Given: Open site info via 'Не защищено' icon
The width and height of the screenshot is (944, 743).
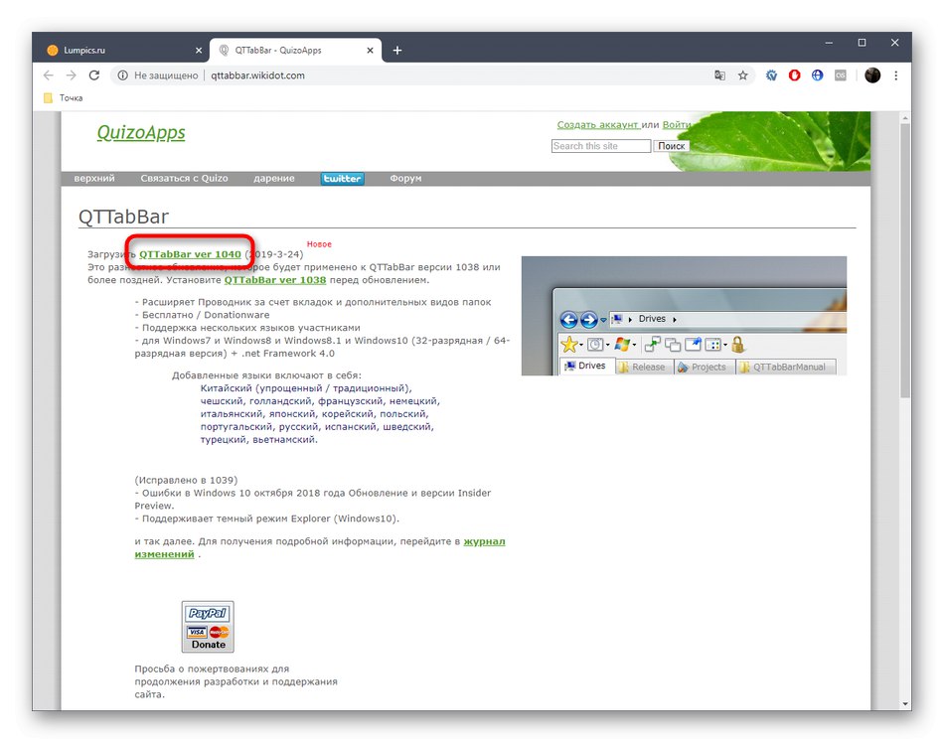Looking at the screenshot, I should [x=123, y=75].
